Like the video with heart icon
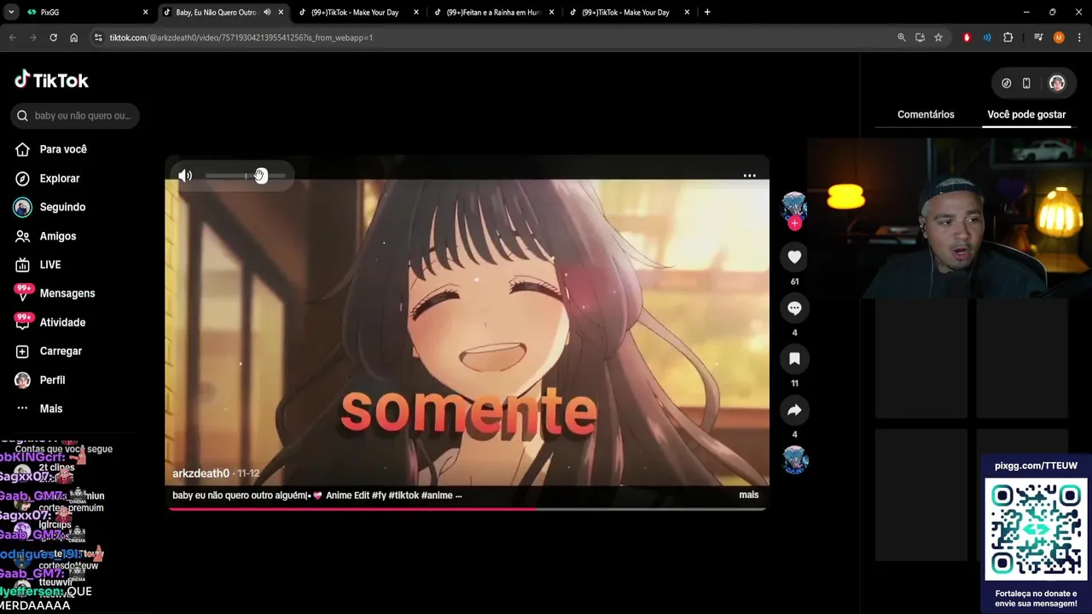Viewport: 1092px width, 614px height. pyautogui.click(x=794, y=257)
